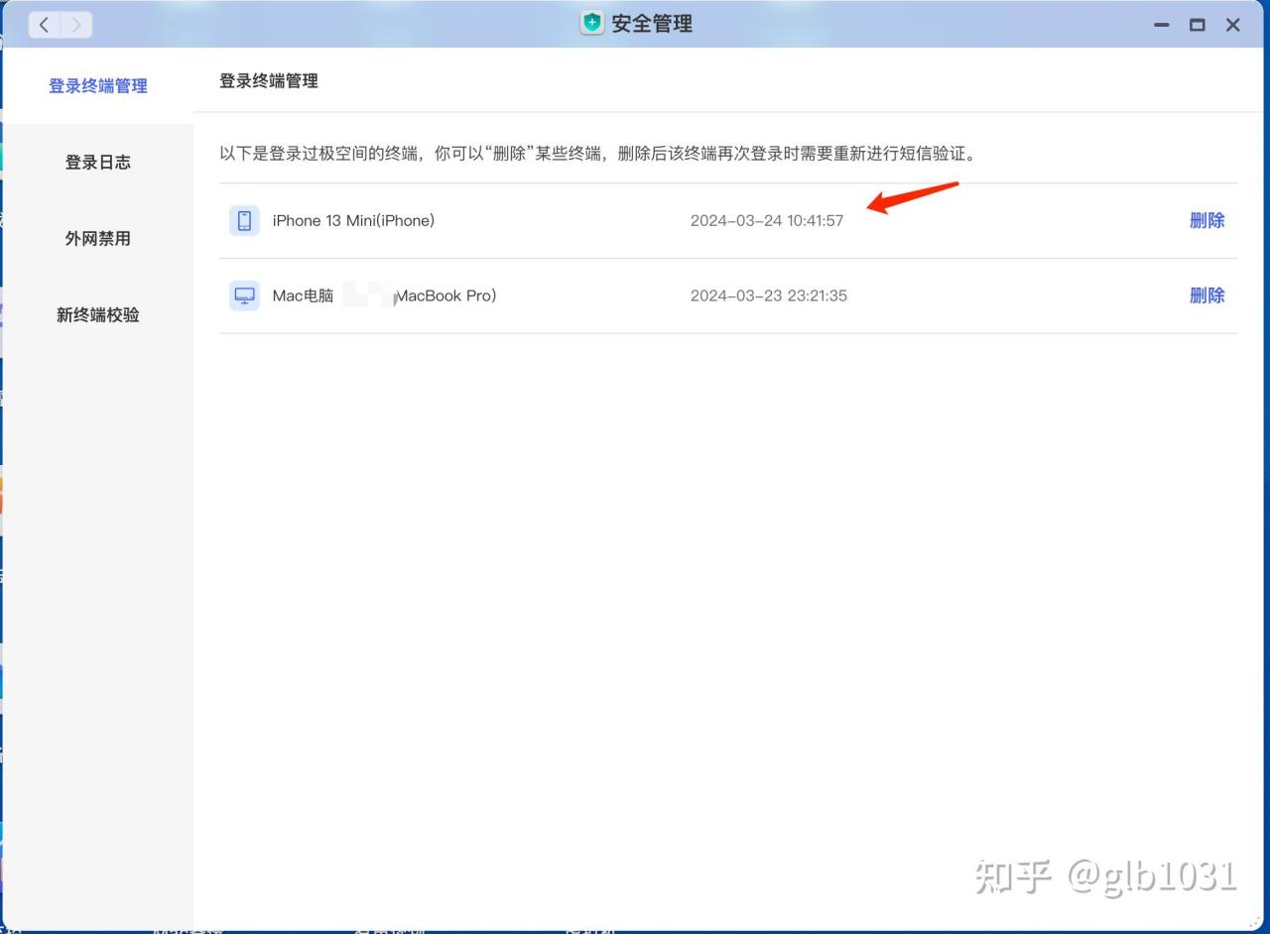Screen dimensions: 1270x934
Task: Click the Mac computer monitor icon
Action: (243, 294)
